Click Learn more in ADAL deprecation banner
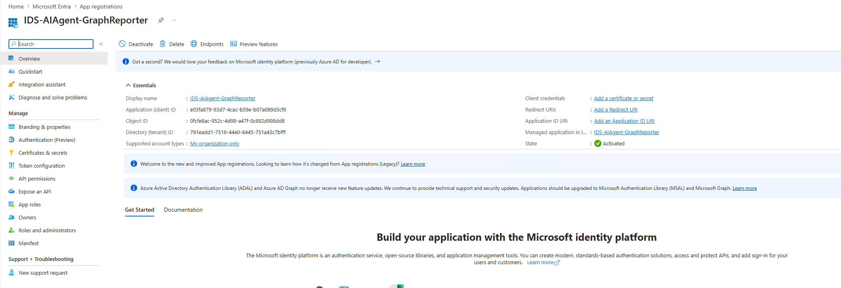The height and width of the screenshot is (288, 841). [744, 188]
